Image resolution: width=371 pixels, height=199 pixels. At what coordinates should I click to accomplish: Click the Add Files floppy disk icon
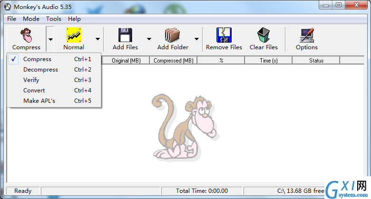click(125, 35)
